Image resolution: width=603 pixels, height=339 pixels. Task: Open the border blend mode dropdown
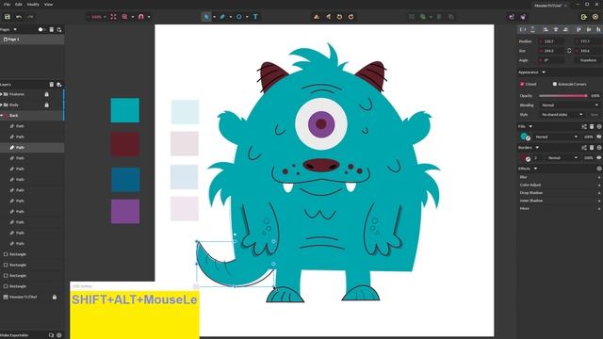click(562, 158)
